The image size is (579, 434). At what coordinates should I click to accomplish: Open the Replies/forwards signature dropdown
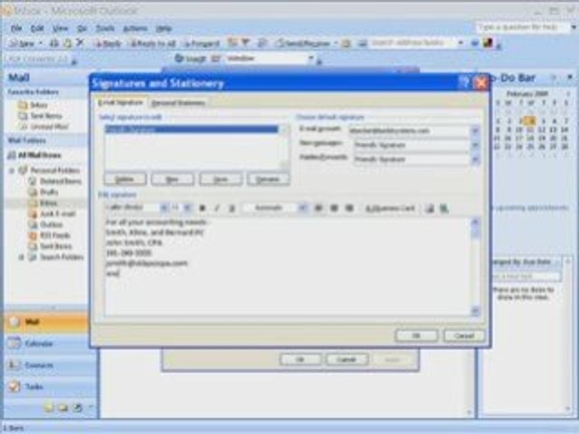(475, 159)
